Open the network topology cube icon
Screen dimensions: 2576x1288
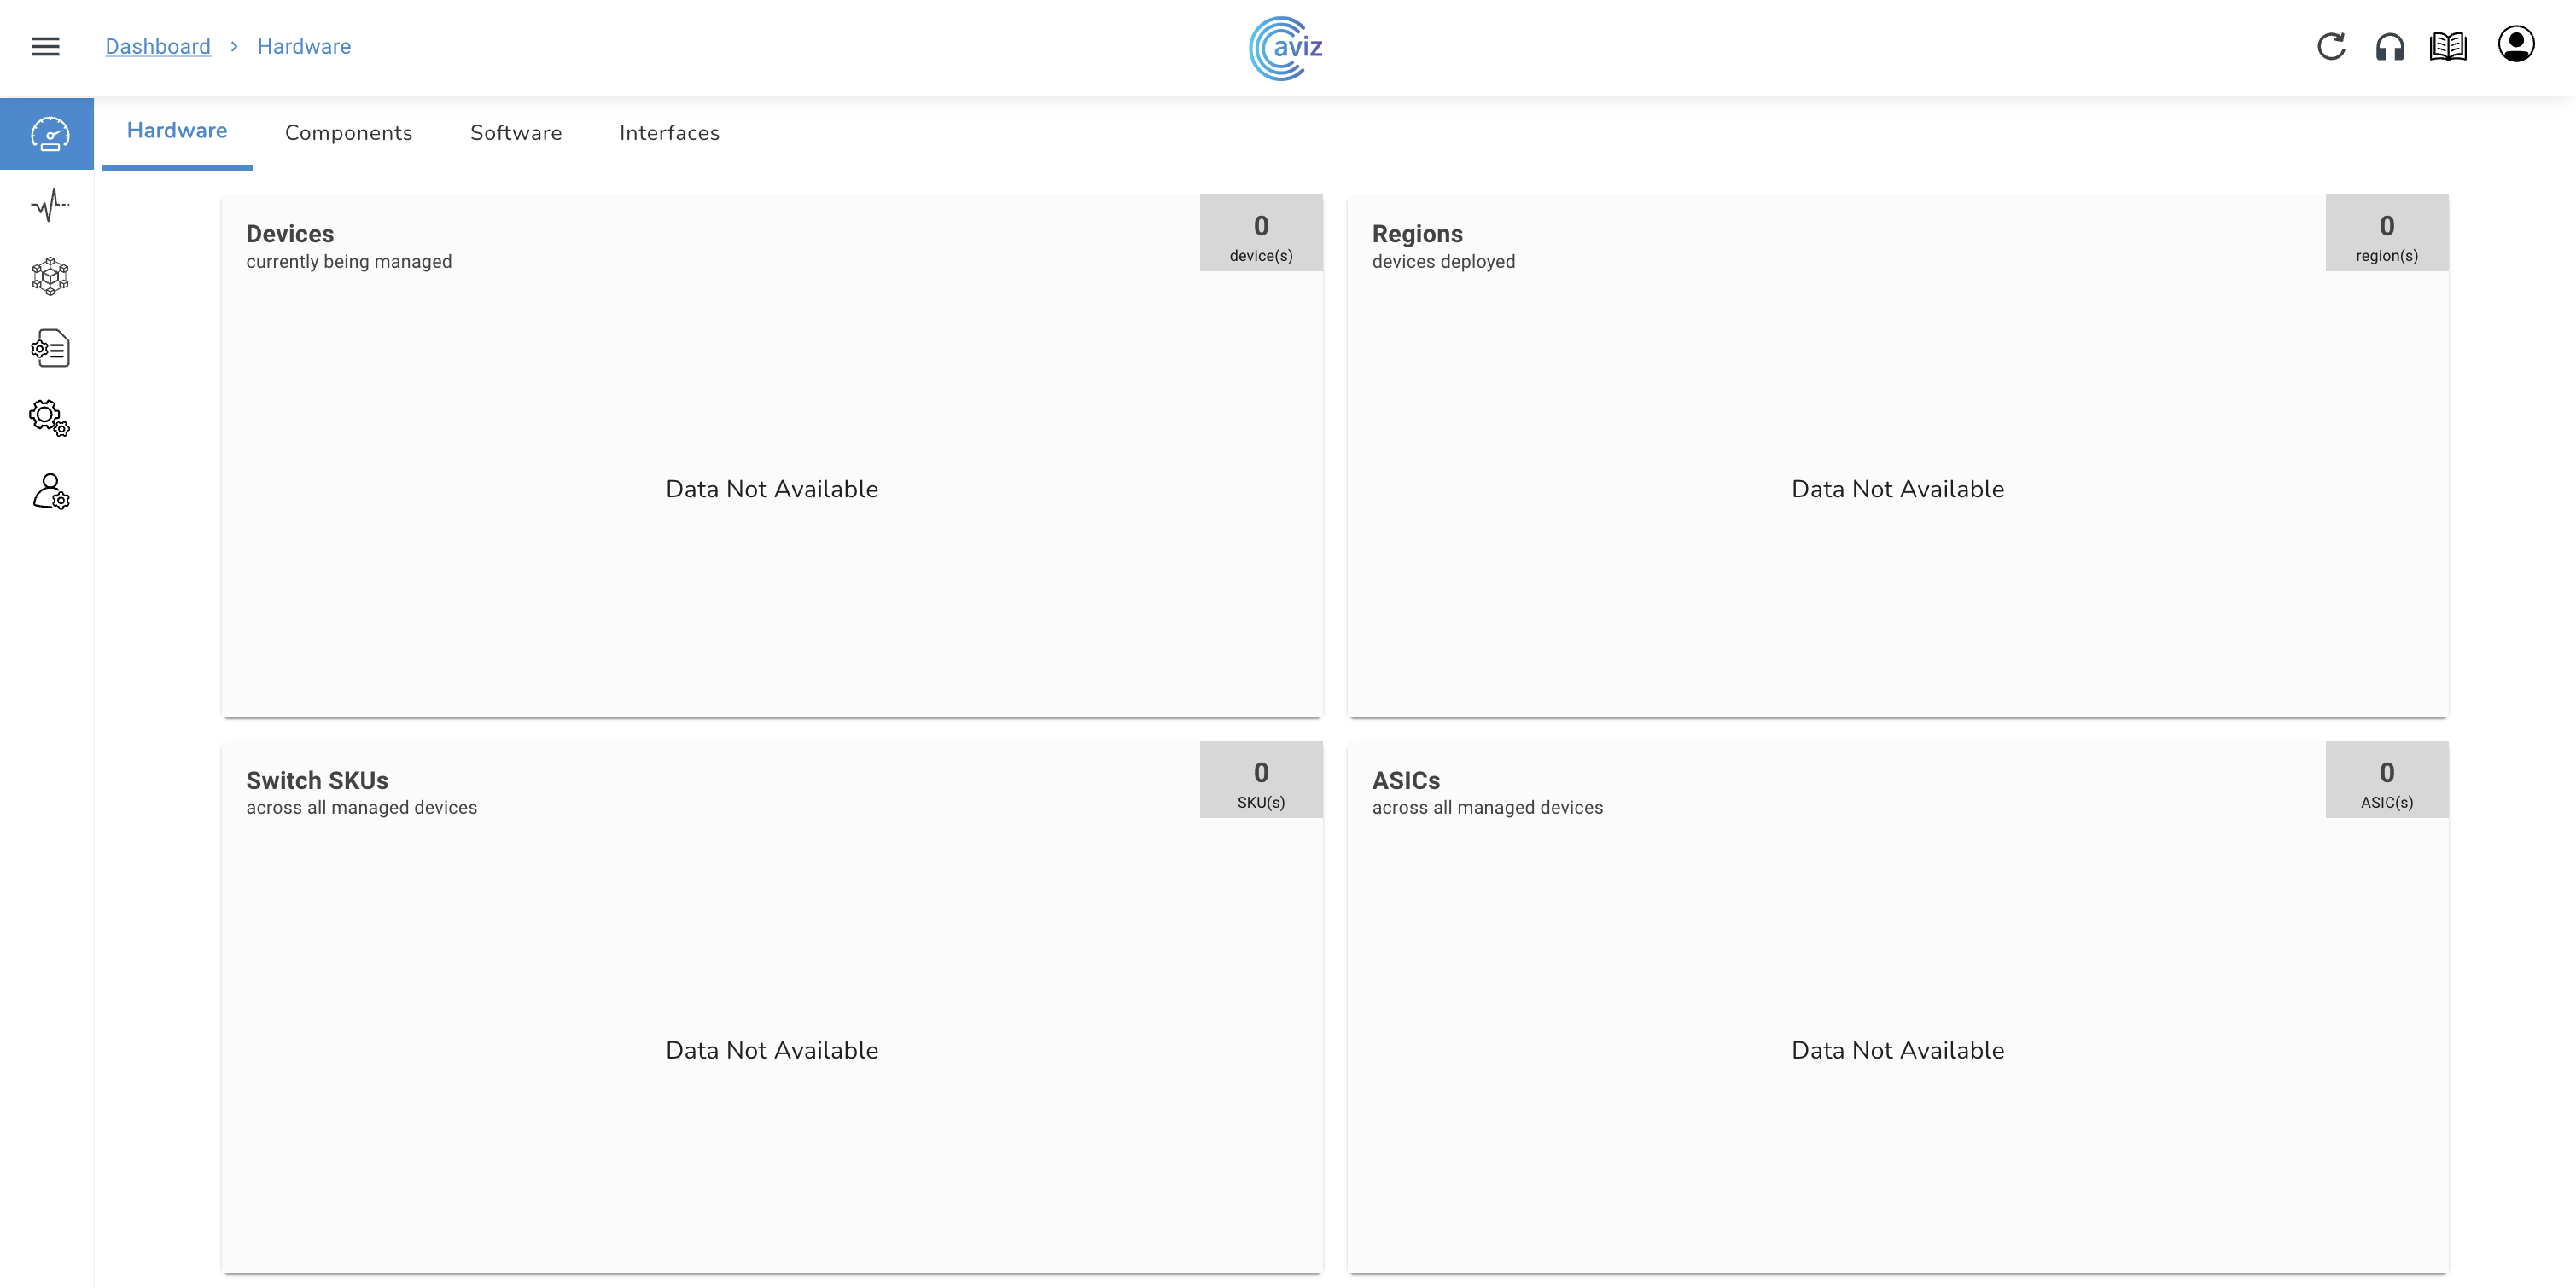pos(49,276)
